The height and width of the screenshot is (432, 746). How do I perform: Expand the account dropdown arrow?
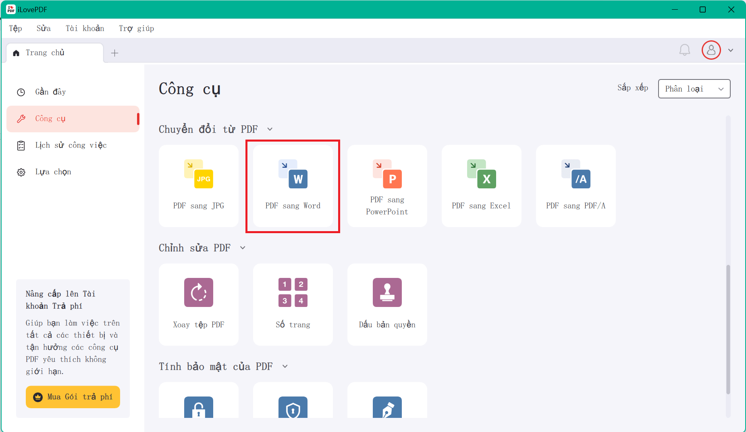pos(731,50)
